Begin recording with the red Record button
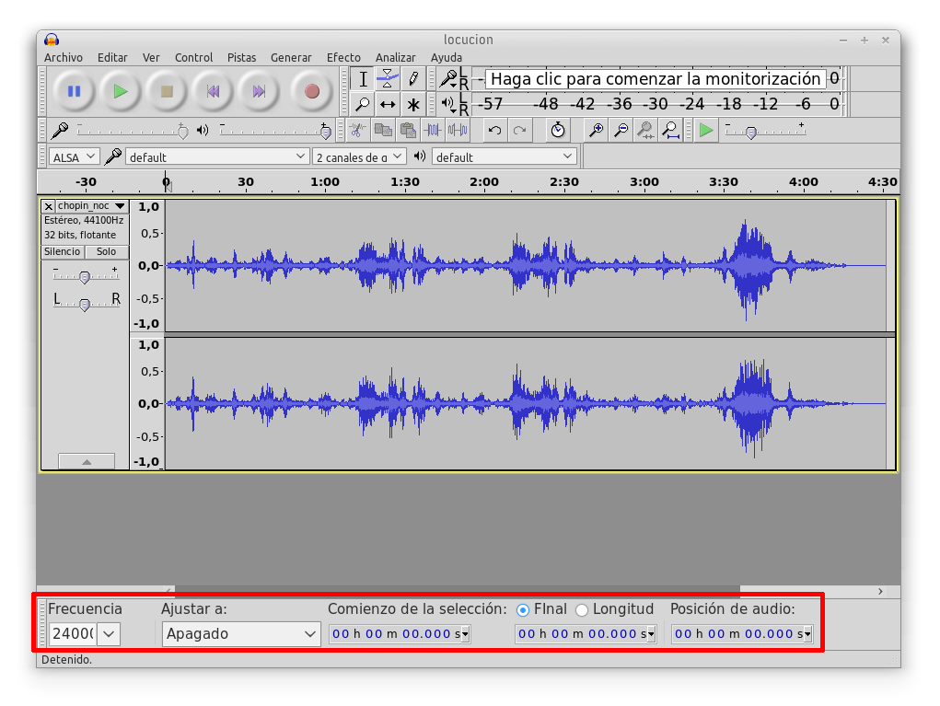Viewport: 940px width, 706px height. pos(311,91)
